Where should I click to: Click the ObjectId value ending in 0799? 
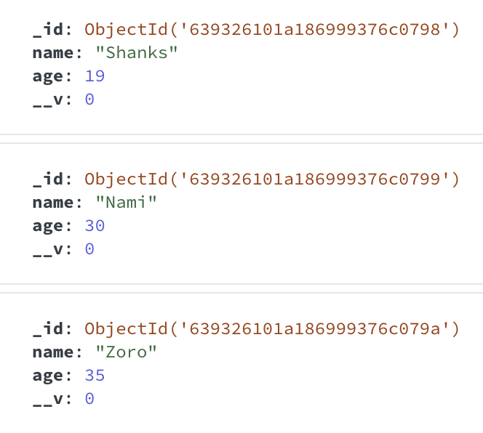[272, 179]
